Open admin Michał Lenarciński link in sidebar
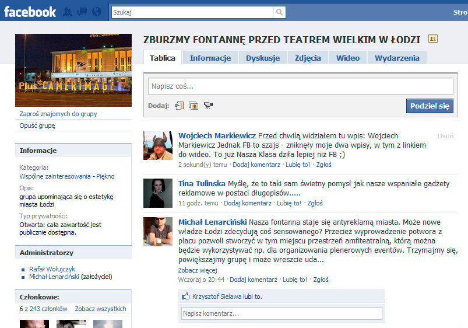 coord(54,277)
